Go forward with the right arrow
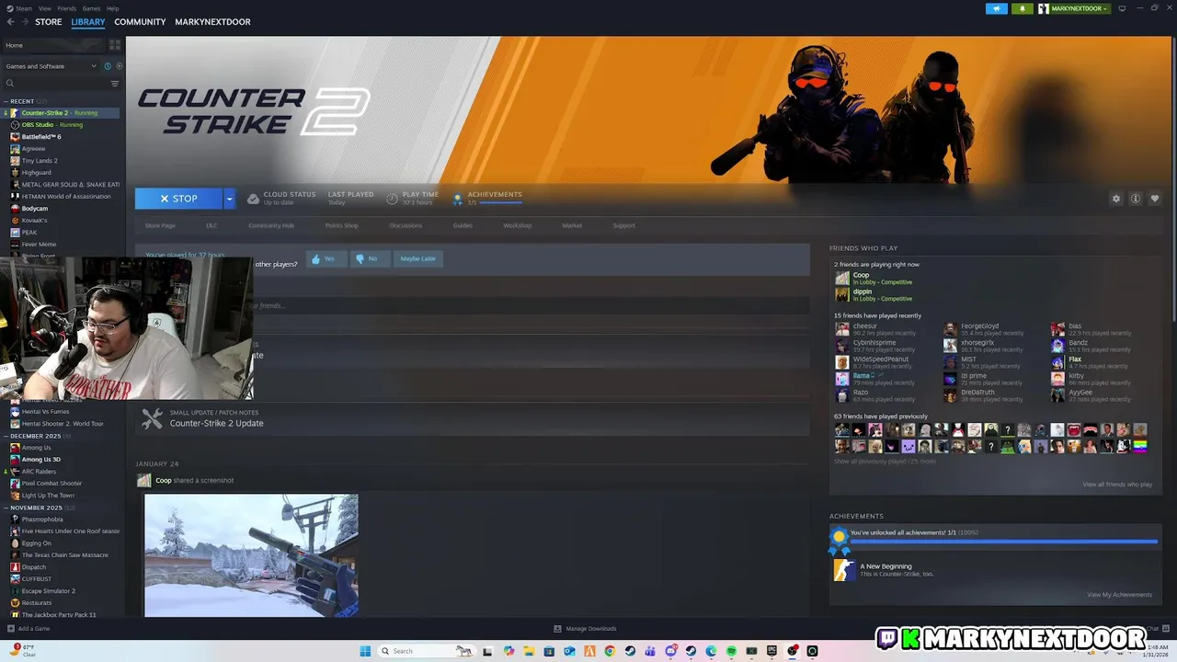Image resolution: width=1177 pixels, height=662 pixels. (25, 22)
